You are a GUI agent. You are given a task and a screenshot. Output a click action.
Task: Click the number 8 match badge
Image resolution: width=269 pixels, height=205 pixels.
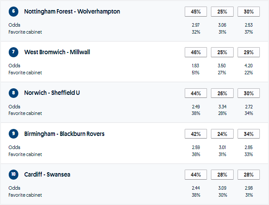14,93
